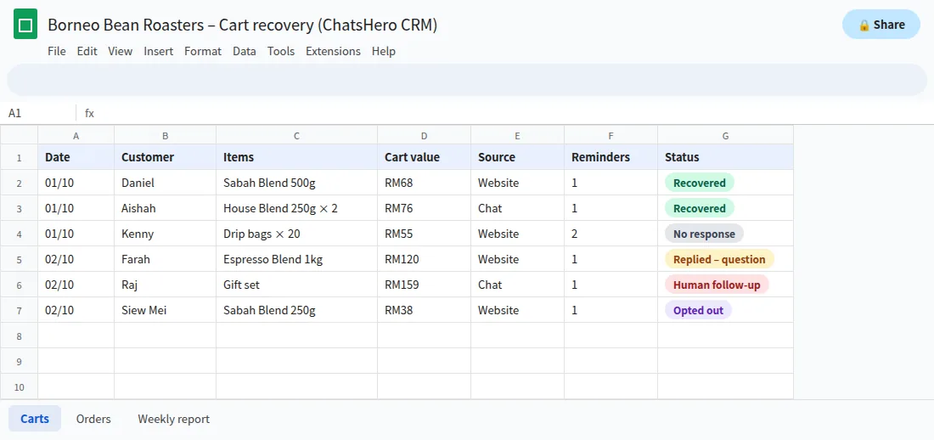934x440 pixels.
Task: Click the customer cell Kenny
Action: [166, 234]
